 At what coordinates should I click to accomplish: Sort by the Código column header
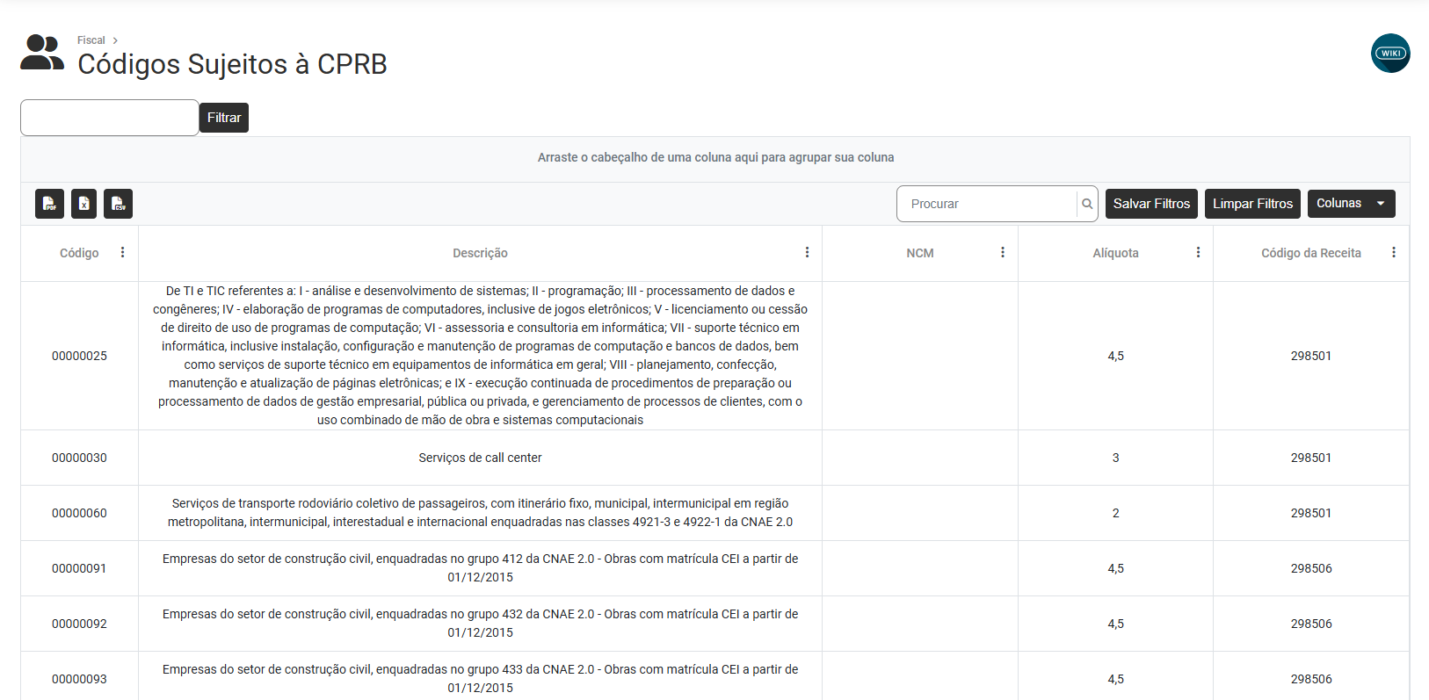[x=79, y=253]
